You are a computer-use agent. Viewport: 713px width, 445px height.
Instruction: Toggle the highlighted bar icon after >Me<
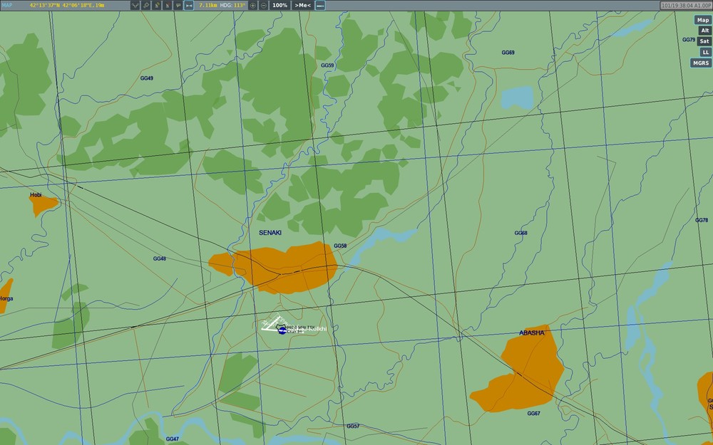(320, 6)
